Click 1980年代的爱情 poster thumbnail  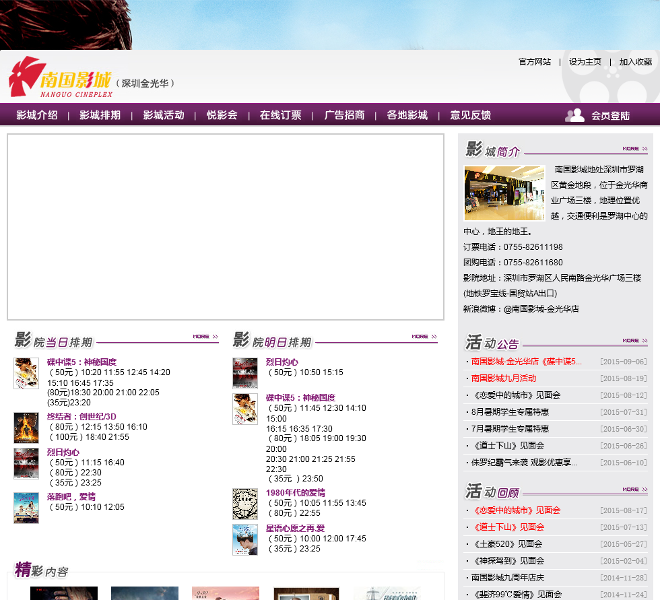click(245, 504)
